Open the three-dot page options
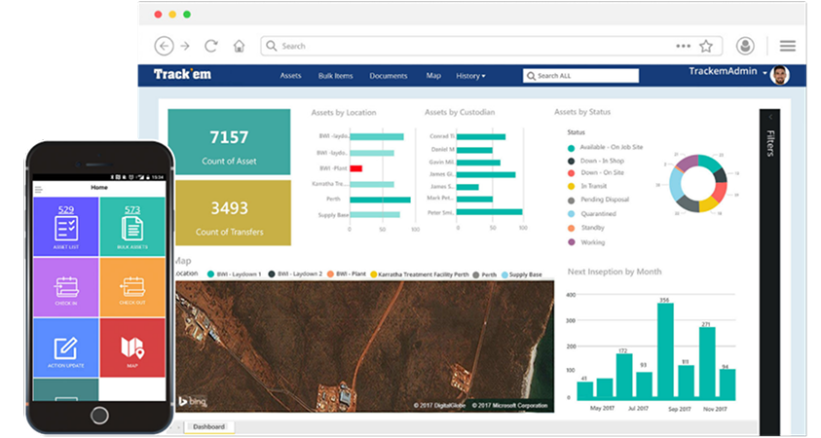821x438 pixels. tap(683, 46)
